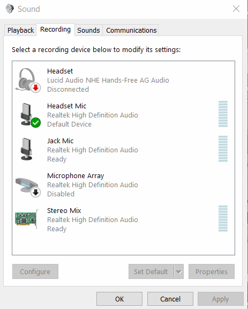Viewport: 248px width, 309px height.
Task: Click the OK button
Action: click(119, 299)
